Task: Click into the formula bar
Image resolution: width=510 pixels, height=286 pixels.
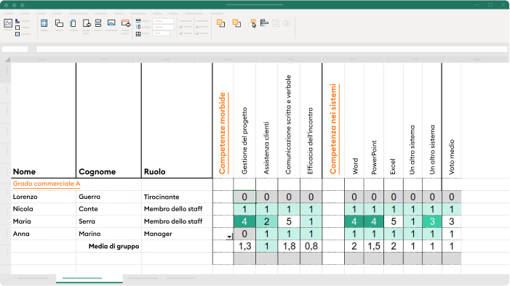Action: pos(272,49)
